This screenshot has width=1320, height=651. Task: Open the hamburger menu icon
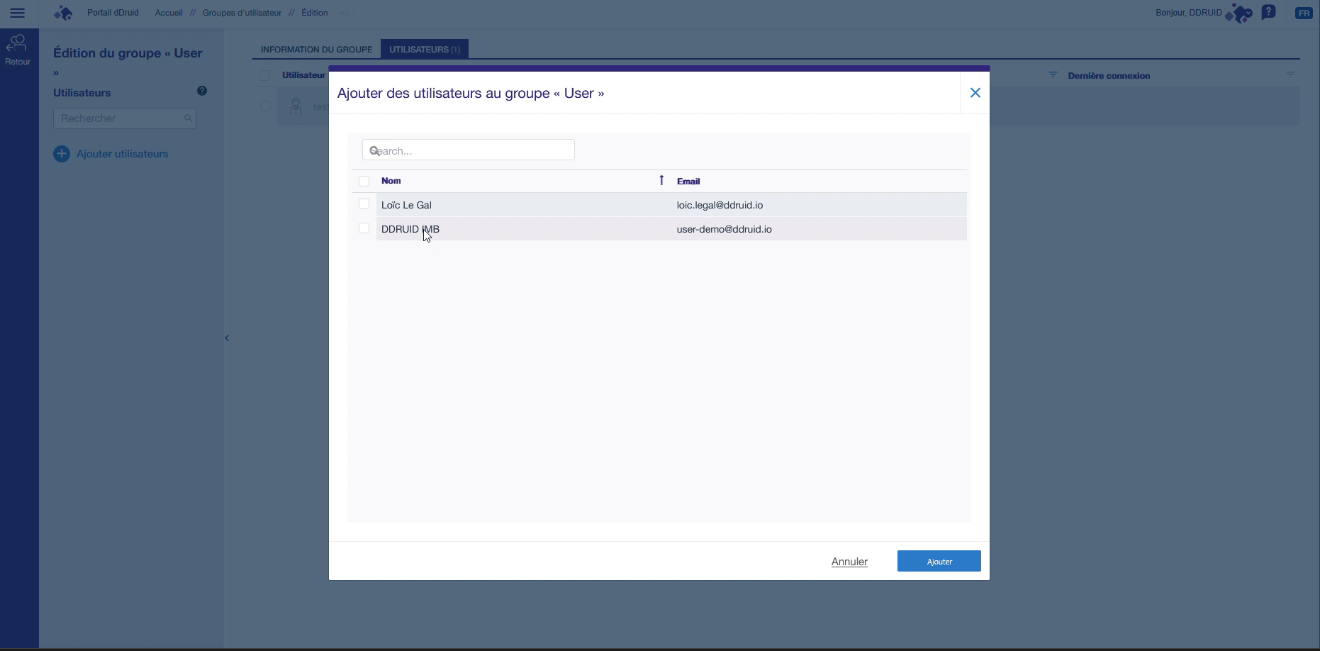coord(18,13)
